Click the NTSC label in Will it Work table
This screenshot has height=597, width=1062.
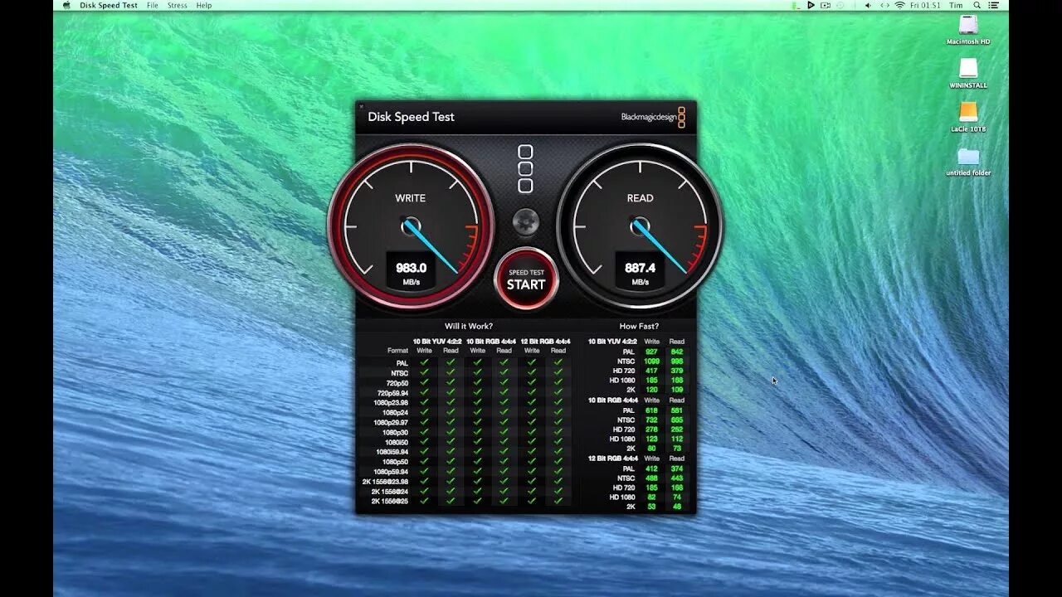[x=400, y=373]
